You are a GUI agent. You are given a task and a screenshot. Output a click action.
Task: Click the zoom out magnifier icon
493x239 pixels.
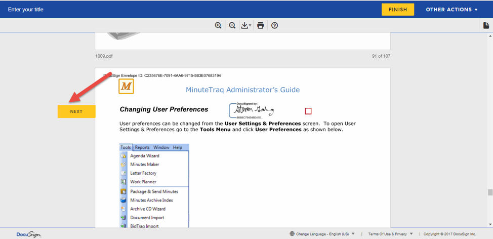point(232,25)
